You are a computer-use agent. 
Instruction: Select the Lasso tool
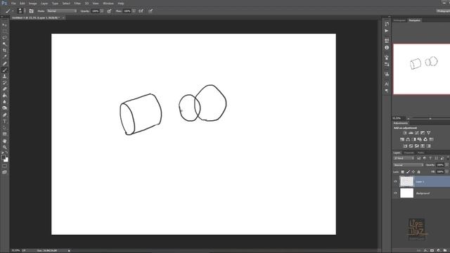pos(5,37)
